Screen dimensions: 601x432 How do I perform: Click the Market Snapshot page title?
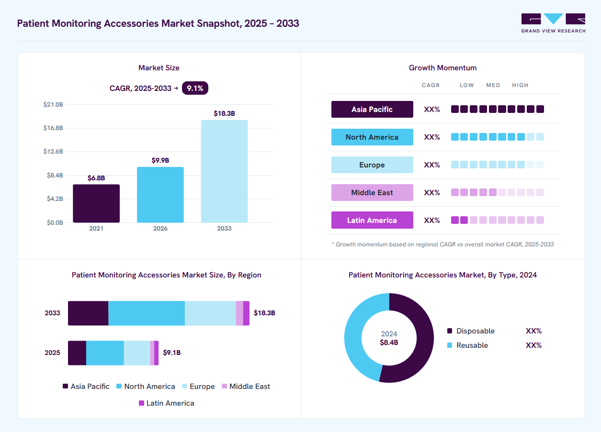point(158,23)
